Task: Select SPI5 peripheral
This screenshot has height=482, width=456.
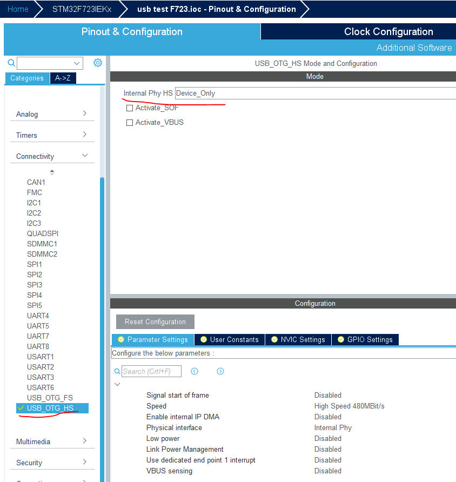Action: [35, 305]
